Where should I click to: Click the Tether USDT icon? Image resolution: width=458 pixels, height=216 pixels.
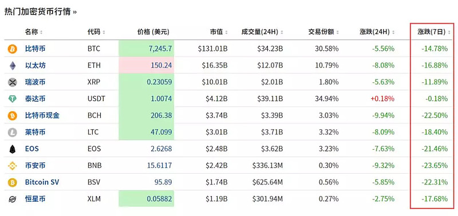(x=12, y=99)
